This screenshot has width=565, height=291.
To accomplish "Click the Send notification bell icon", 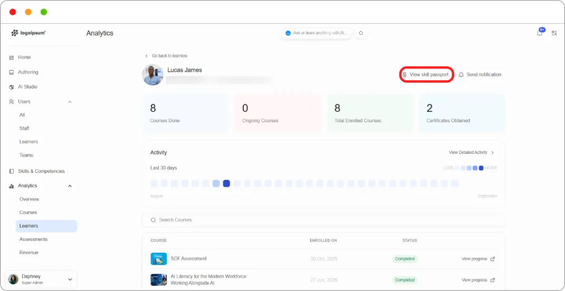I will (x=461, y=75).
